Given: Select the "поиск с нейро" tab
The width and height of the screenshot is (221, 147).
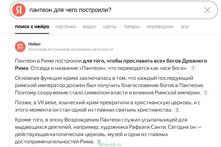Looking at the screenshot, I should pyautogui.click(x=32, y=26).
